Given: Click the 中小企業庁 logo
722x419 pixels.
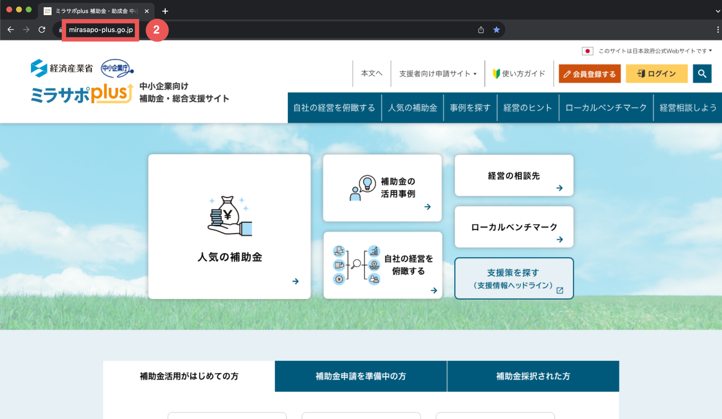Looking at the screenshot, I should pos(117,68).
